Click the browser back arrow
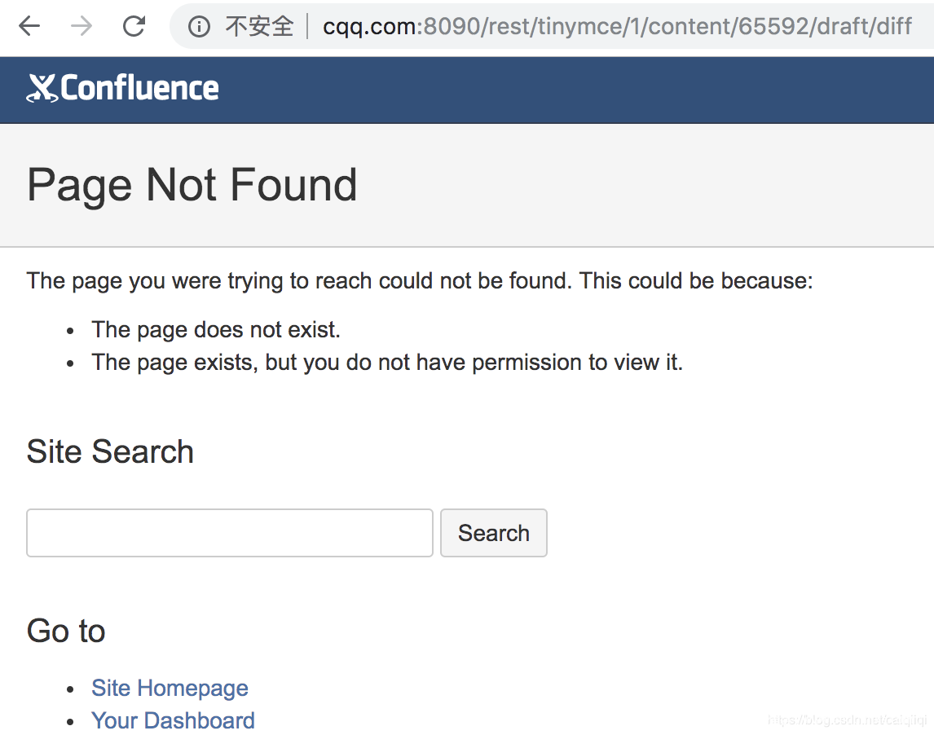This screenshot has width=934, height=735. click(x=29, y=27)
